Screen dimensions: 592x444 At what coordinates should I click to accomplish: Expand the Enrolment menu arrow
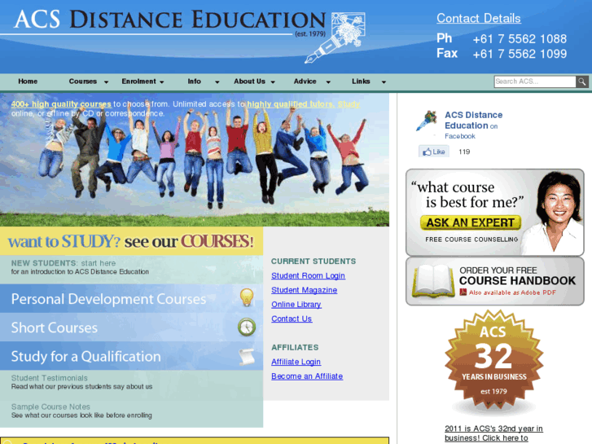click(161, 82)
